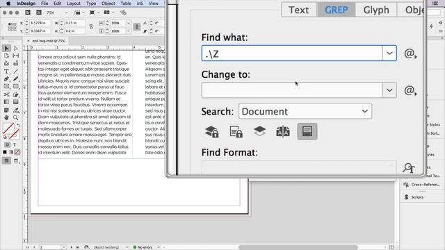Toggle Include Locked Stories search option

236,131
